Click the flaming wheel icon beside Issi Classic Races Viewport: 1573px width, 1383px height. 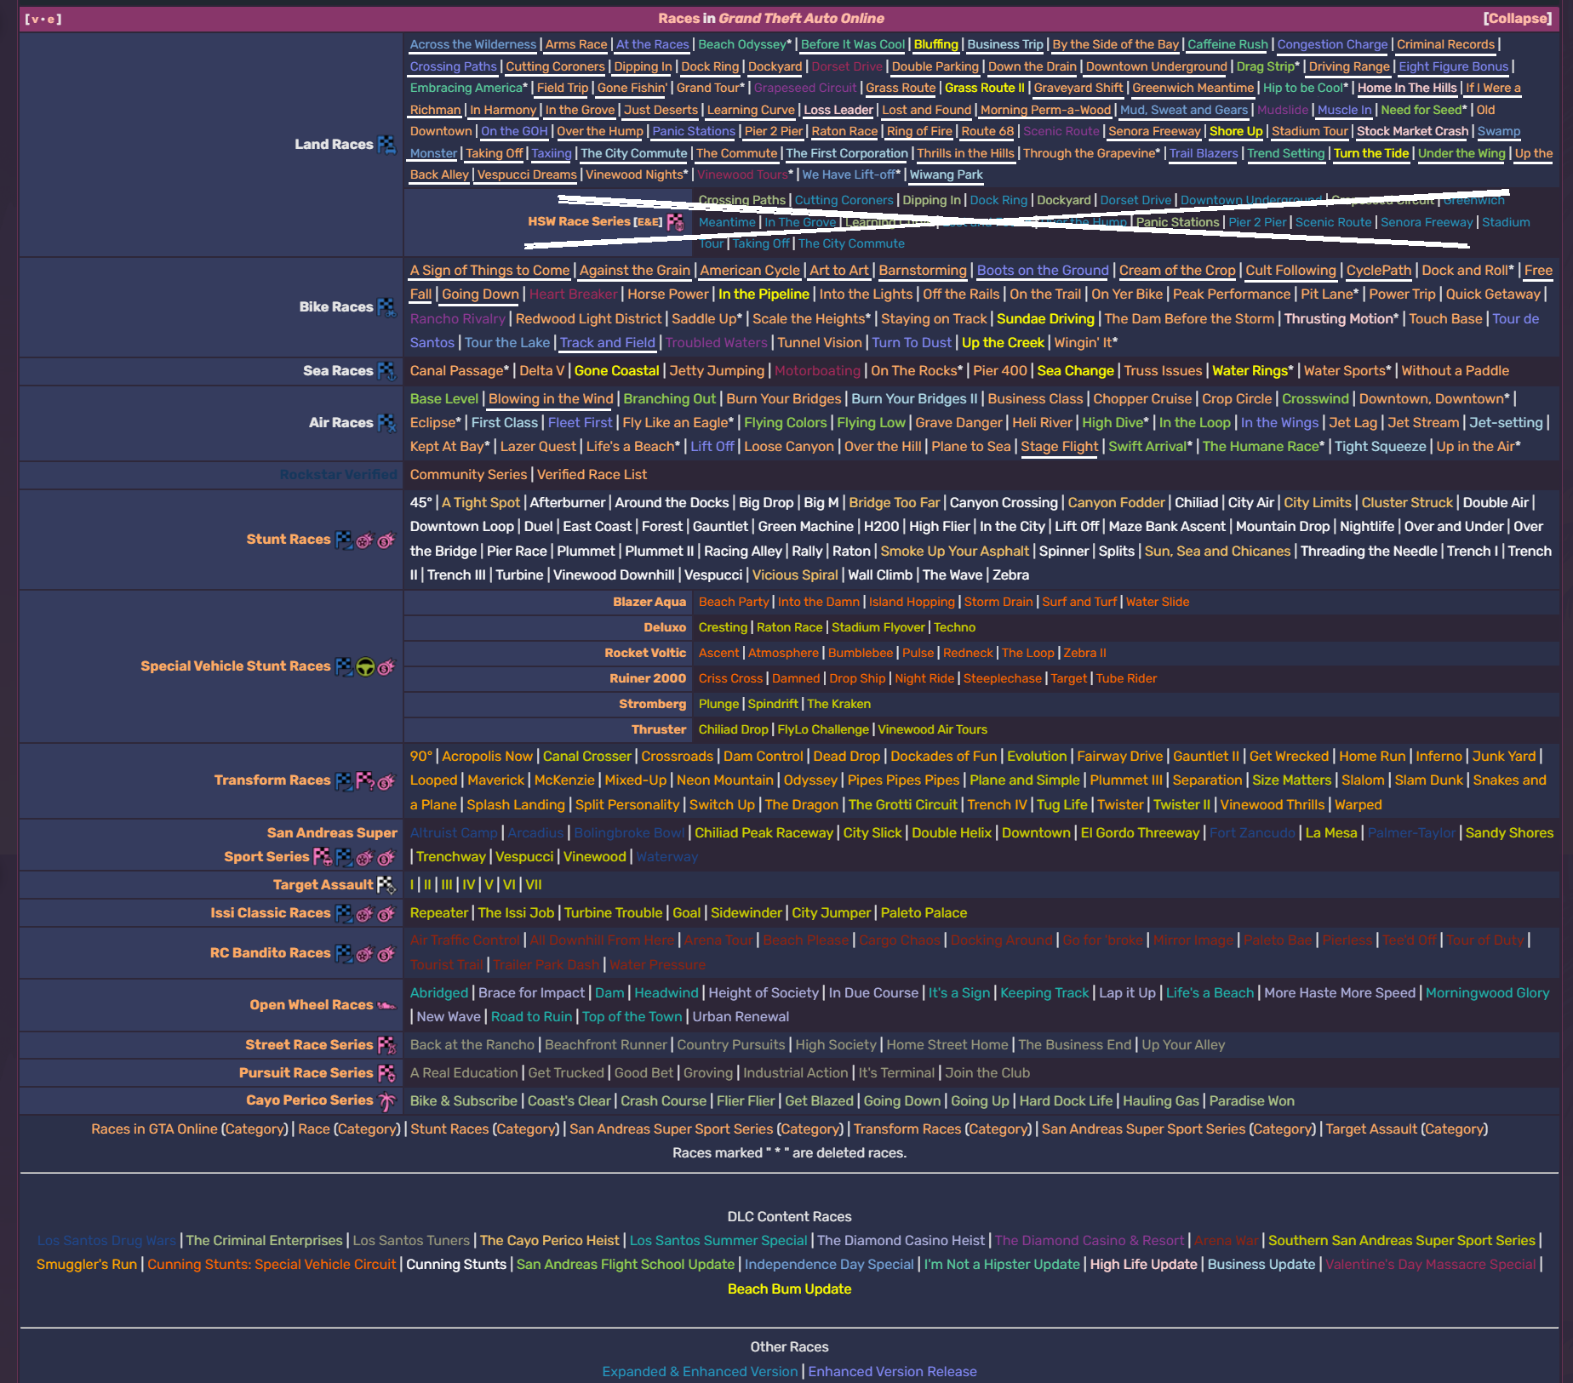[365, 913]
